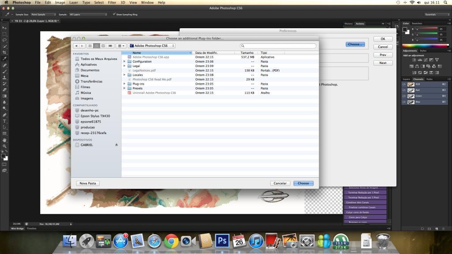Hide the Green channel visibility eye
This screenshot has width=452, height=254.
404,96
